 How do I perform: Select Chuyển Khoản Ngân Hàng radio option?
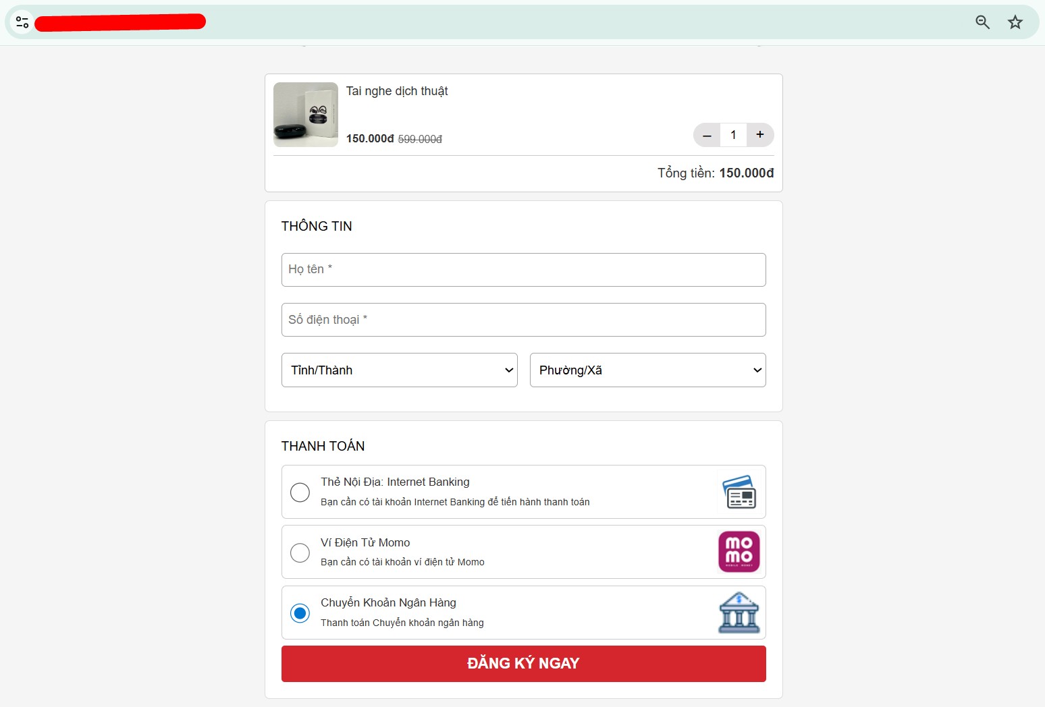click(x=300, y=613)
